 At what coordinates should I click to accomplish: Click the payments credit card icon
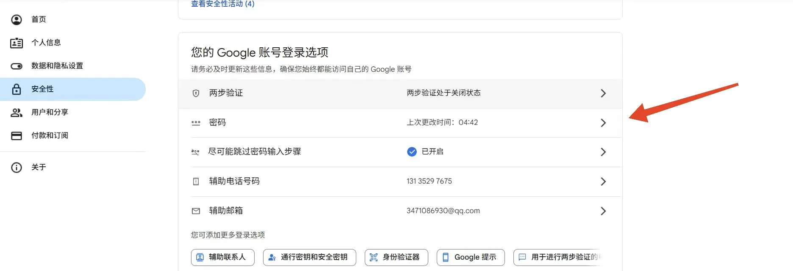tap(17, 135)
